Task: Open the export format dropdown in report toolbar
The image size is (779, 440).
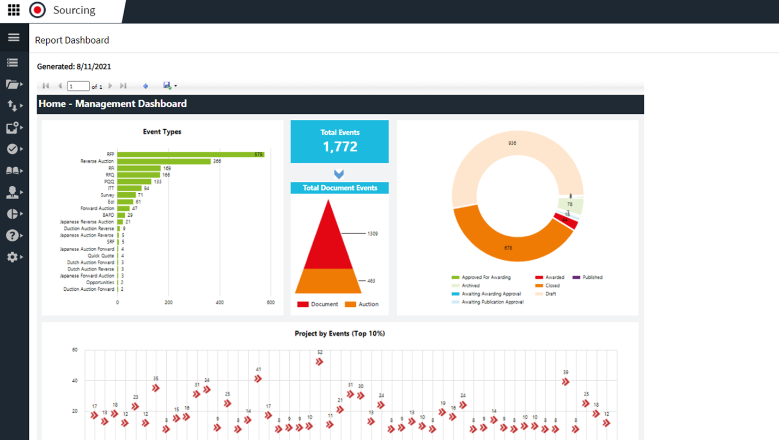Action: 175,85
